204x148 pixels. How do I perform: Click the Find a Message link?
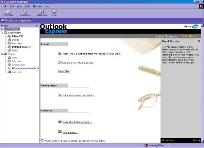(167, 36)
